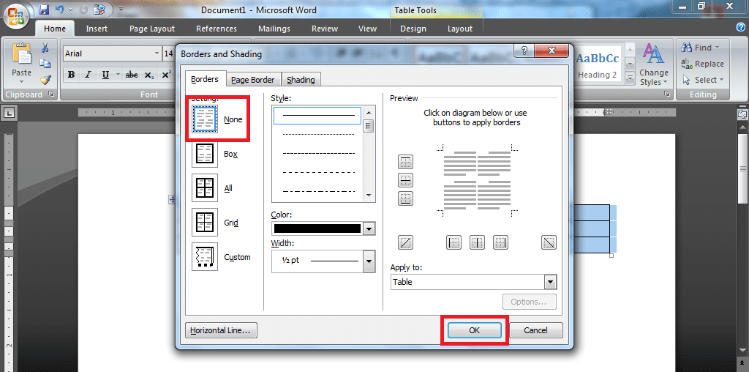Open the Apply to dropdown
This screenshot has width=749, height=372.
tap(550, 282)
